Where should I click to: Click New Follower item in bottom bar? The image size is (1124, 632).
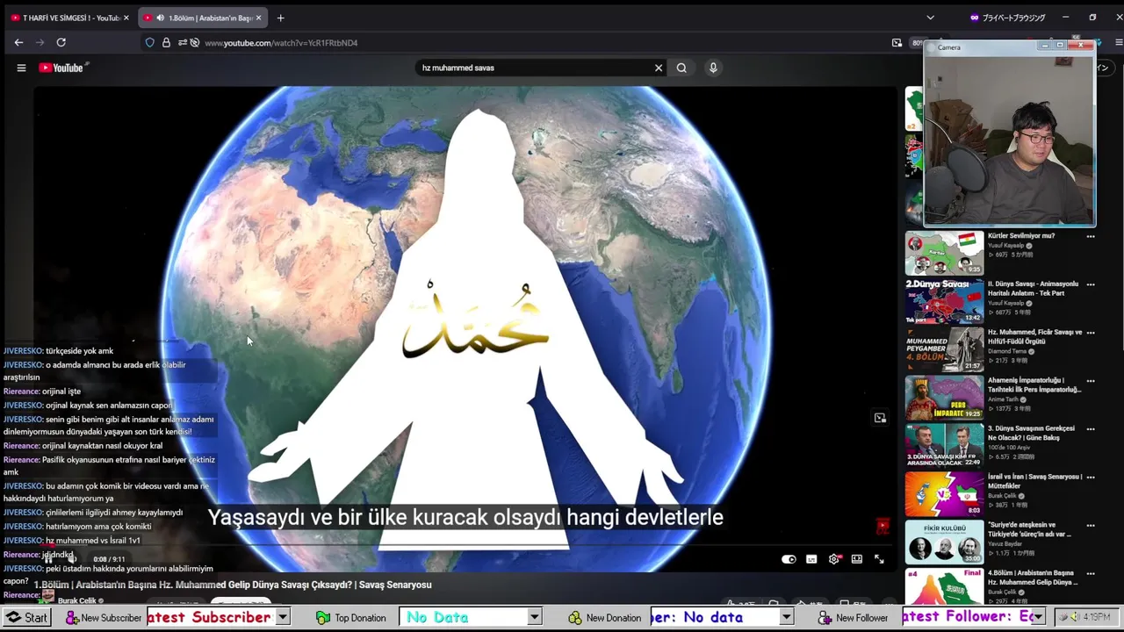click(854, 618)
